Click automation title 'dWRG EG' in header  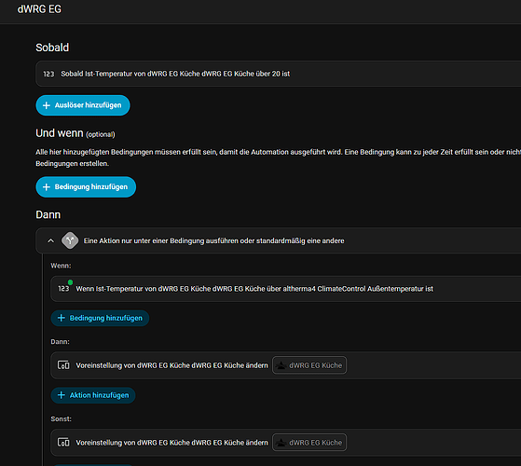[39, 9]
